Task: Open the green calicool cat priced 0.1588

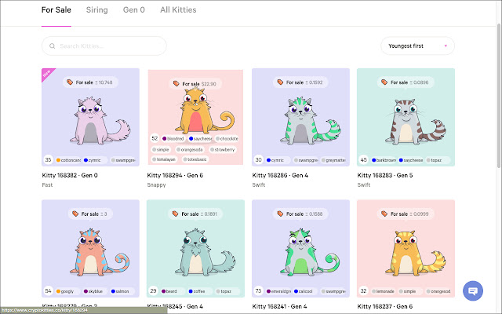Action: [x=300, y=248]
